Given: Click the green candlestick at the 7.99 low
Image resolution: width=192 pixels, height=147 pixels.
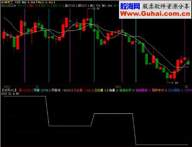Looking at the screenshot, I should pyautogui.click(x=167, y=75).
